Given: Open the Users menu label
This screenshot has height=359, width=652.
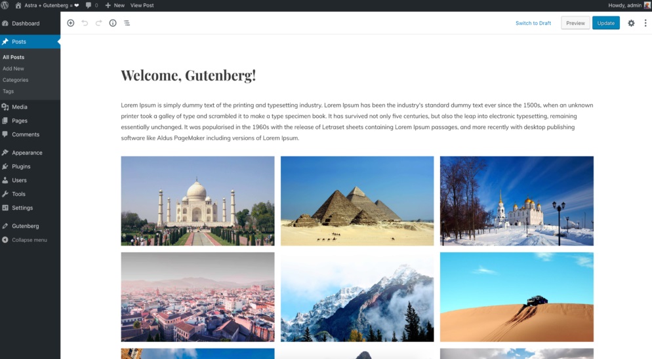Looking at the screenshot, I should click(x=19, y=180).
